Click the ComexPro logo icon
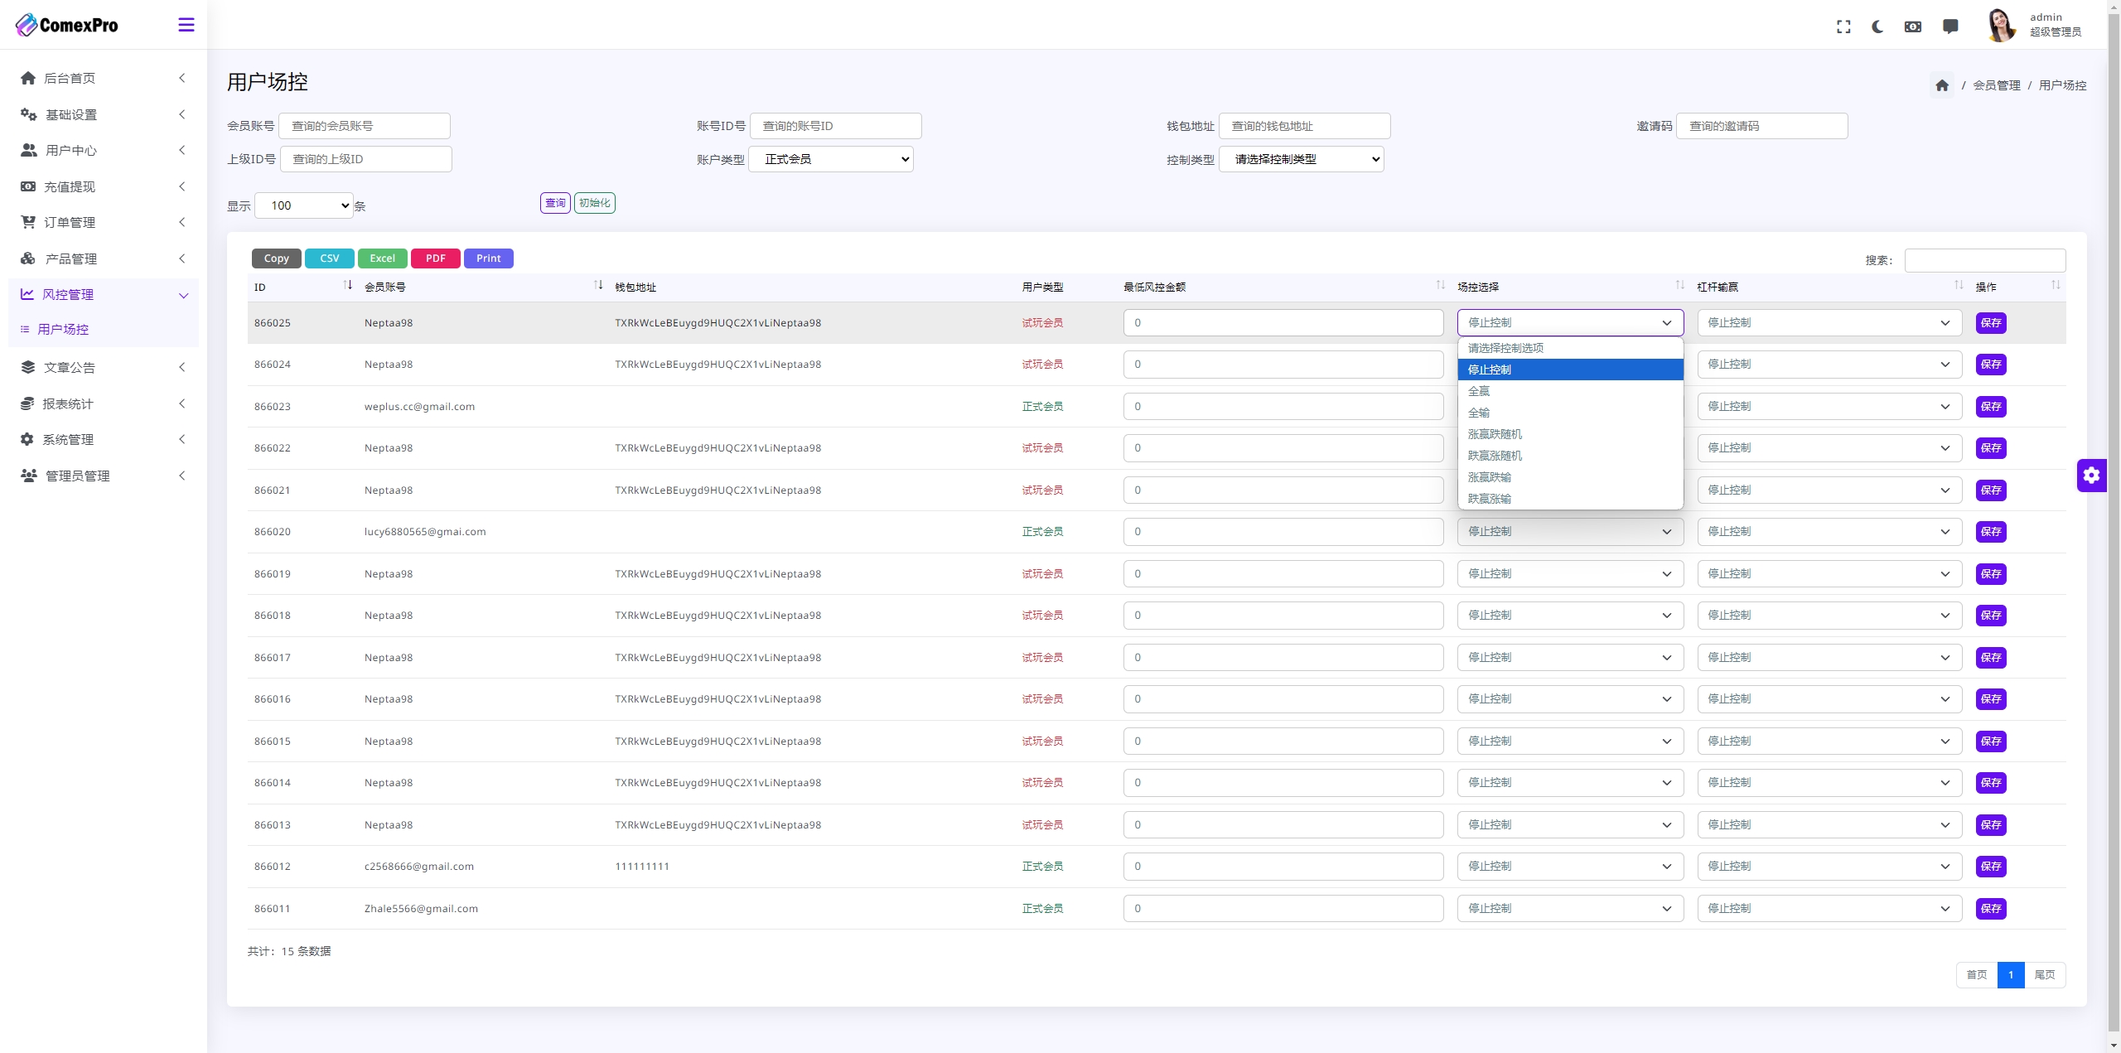2121x1053 pixels. [x=26, y=24]
